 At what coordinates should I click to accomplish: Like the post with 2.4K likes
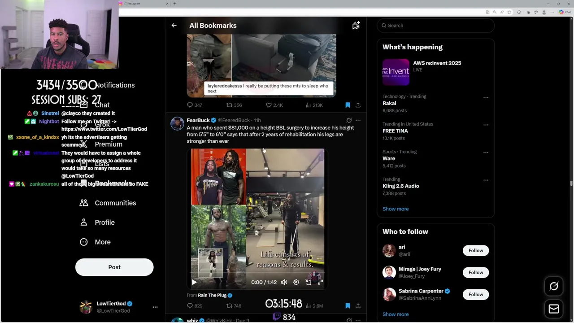point(274,105)
